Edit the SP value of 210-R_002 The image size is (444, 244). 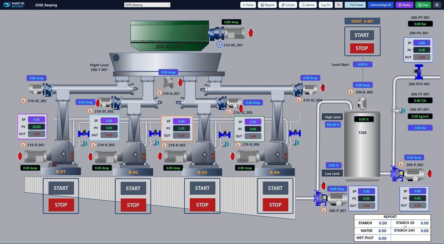tap(109, 121)
